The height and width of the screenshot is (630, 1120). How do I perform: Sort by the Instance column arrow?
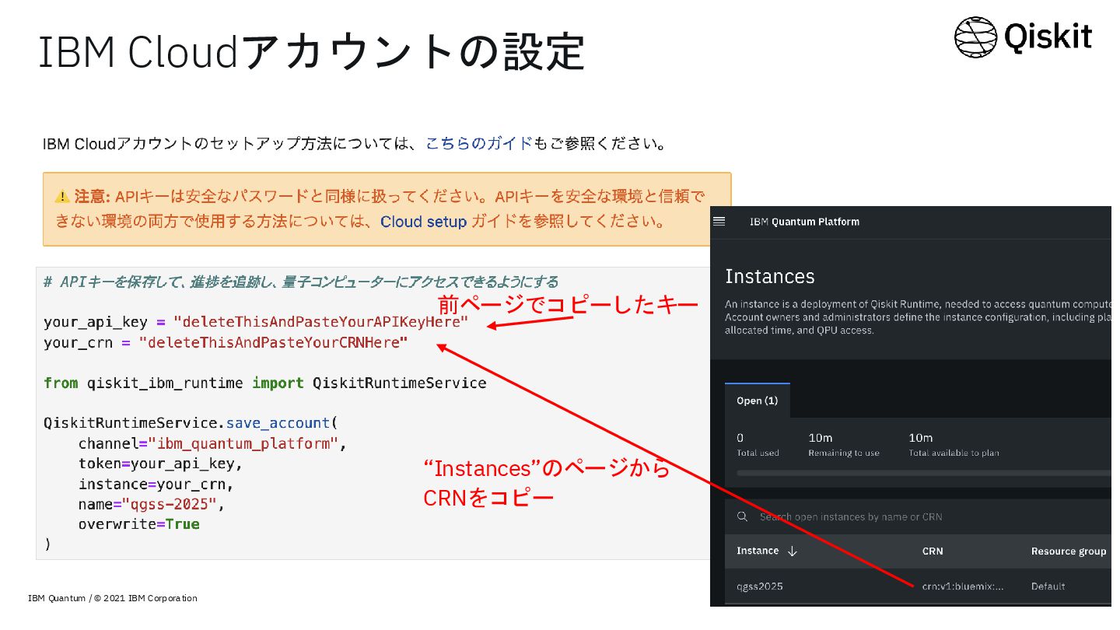[793, 551]
